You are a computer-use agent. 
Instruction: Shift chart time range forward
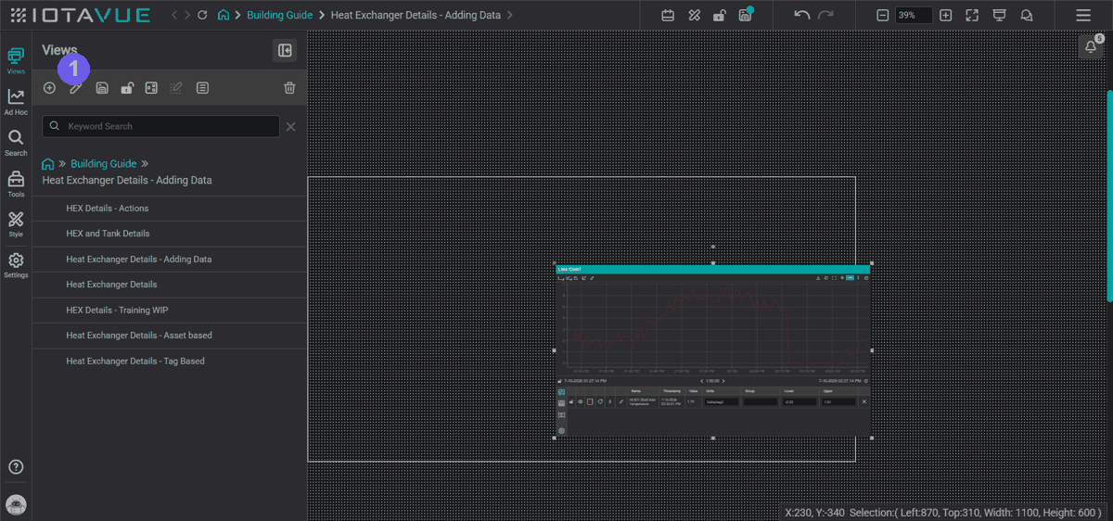pyautogui.click(x=723, y=381)
